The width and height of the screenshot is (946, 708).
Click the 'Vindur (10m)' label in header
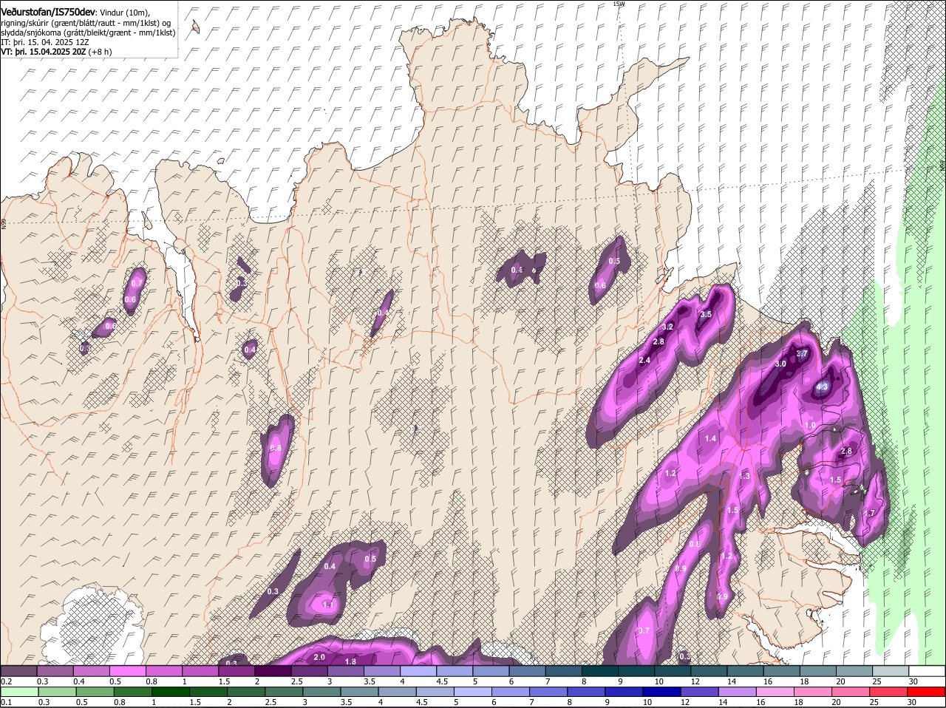(x=124, y=13)
